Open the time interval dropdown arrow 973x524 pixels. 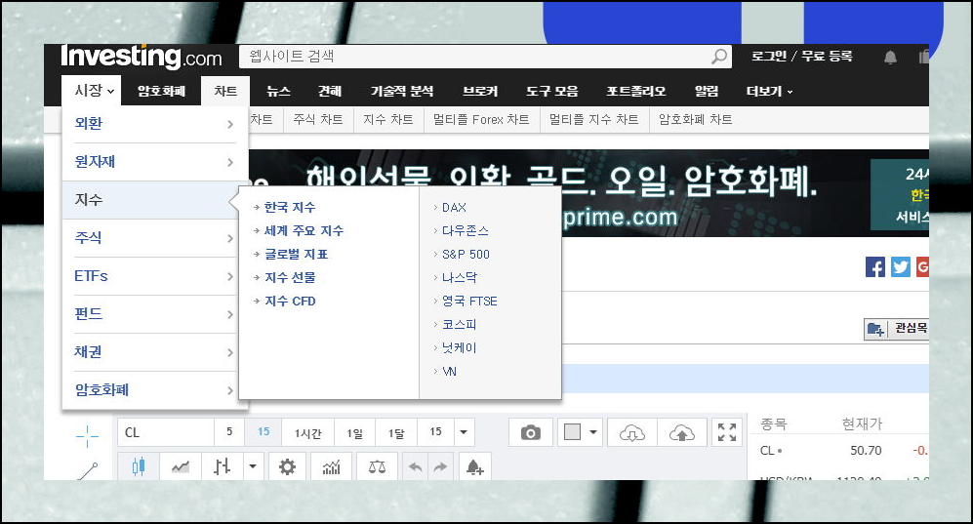point(464,432)
